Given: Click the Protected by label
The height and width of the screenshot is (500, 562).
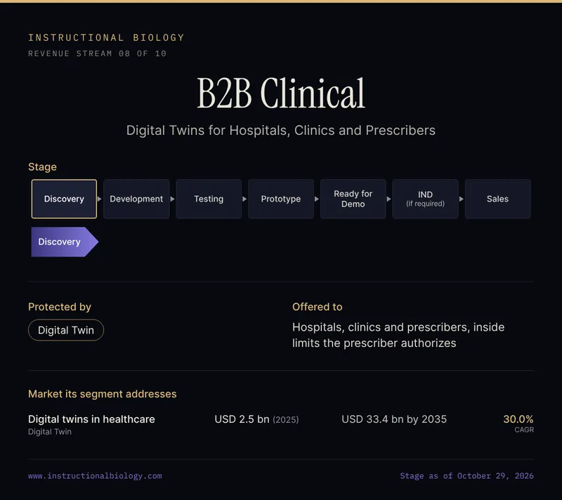Looking at the screenshot, I should (60, 307).
